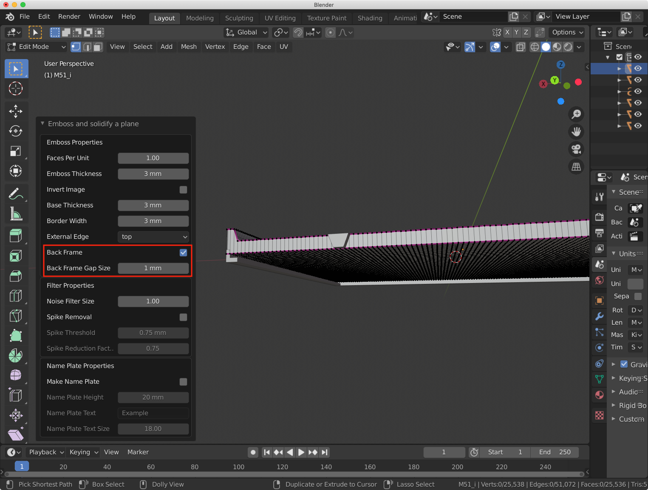Viewport: 648px width, 490px height.
Task: Open the Mesh menu
Action: tap(189, 47)
